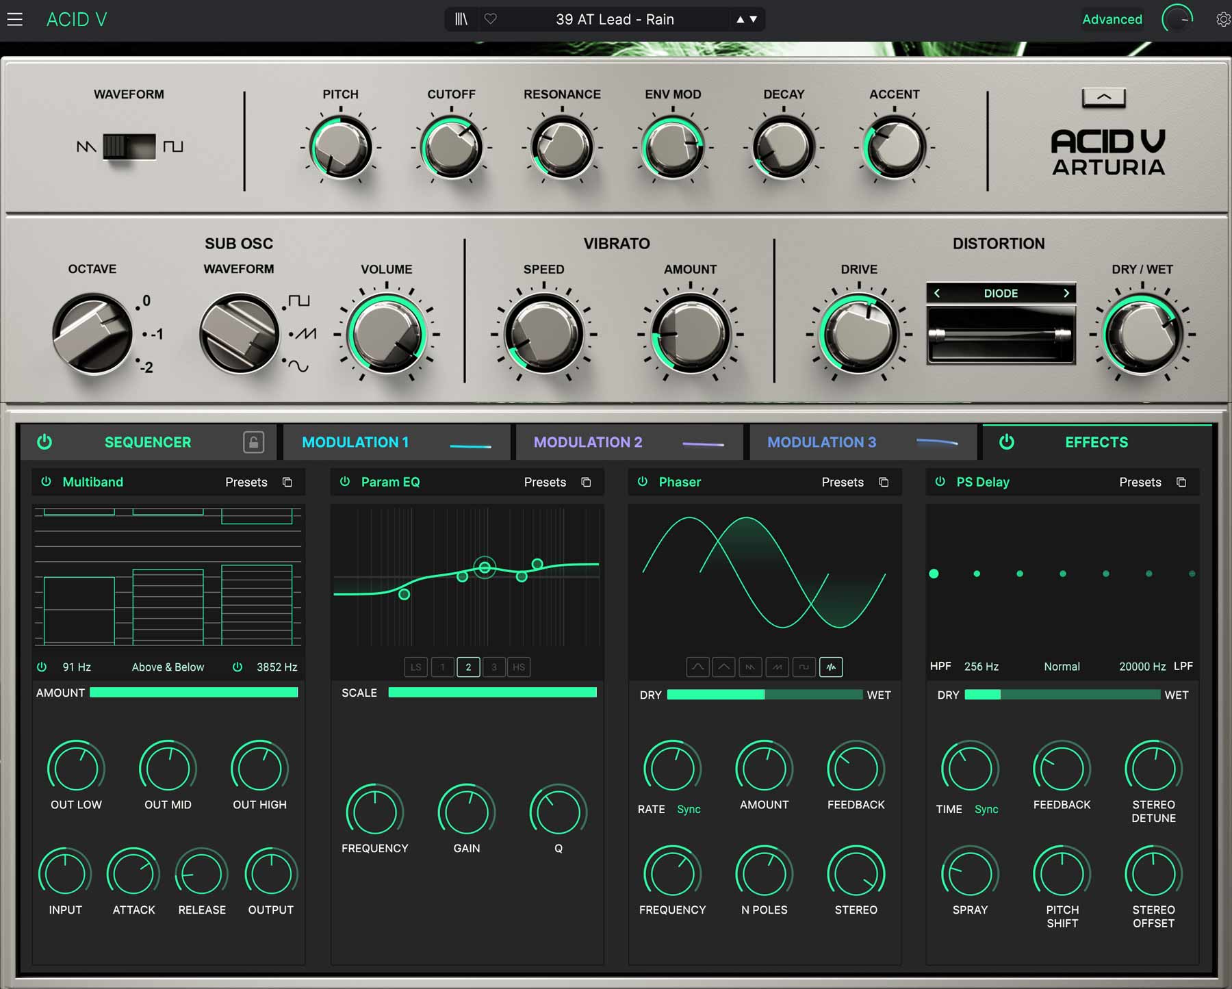Click the sequencer lock icon
The height and width of the screenshot is (989, 1232).
point(253,442)
